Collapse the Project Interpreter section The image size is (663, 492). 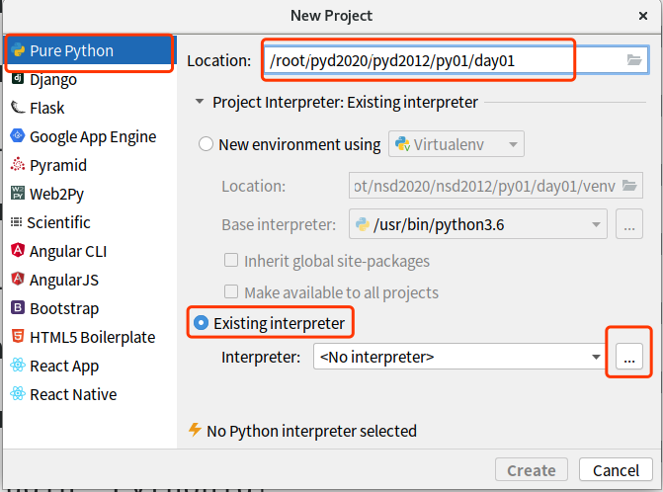click(x=201, y=102)
